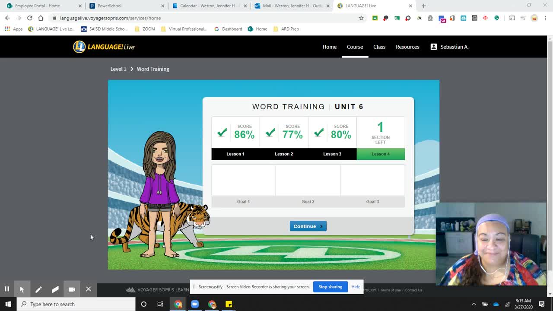This screenshot has height=311, width=553.
Task: Click the Word Training breadcrumb
Action: tap(153, 69)
